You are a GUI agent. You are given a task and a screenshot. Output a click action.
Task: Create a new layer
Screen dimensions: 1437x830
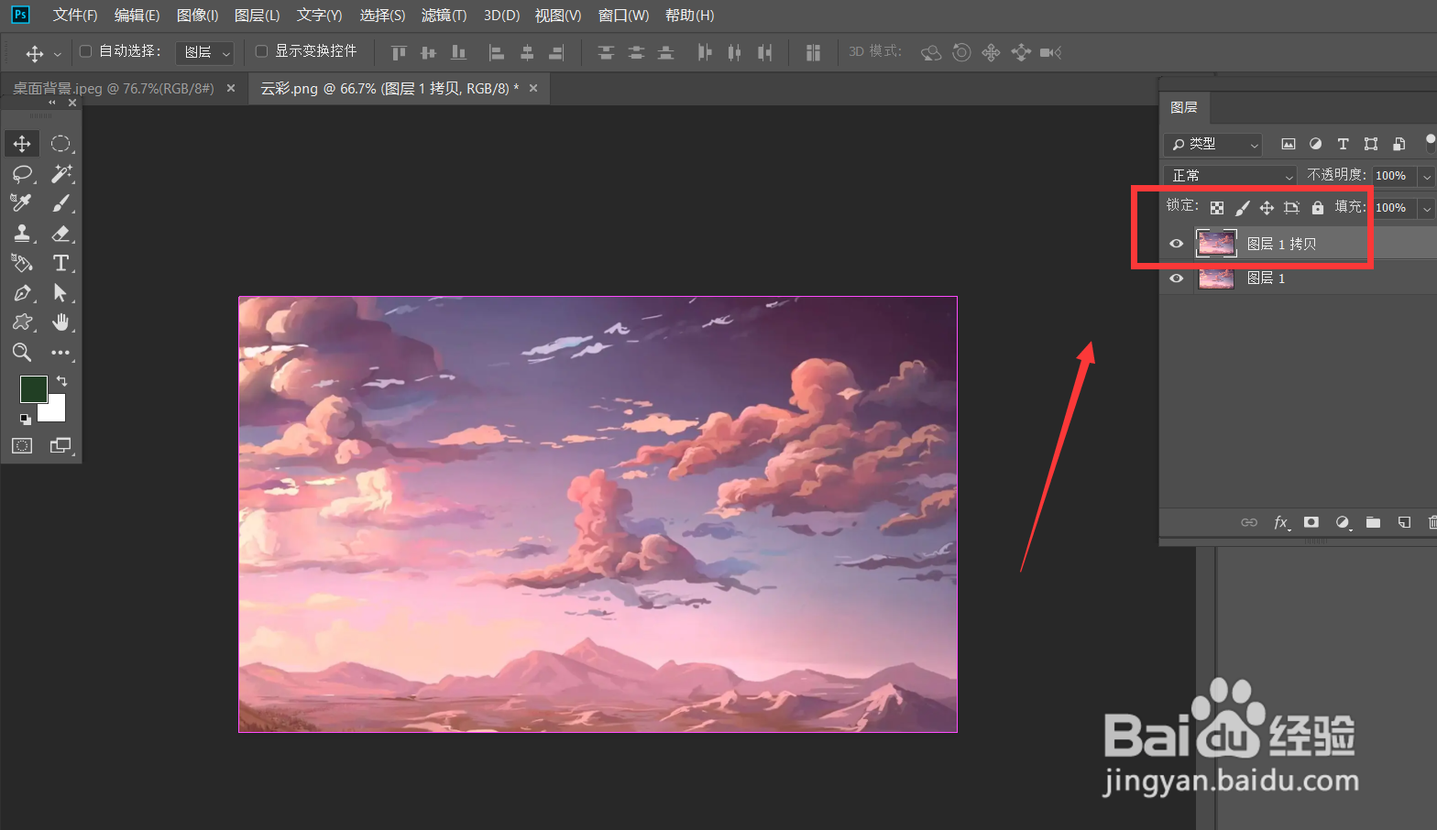point(1404,522)
